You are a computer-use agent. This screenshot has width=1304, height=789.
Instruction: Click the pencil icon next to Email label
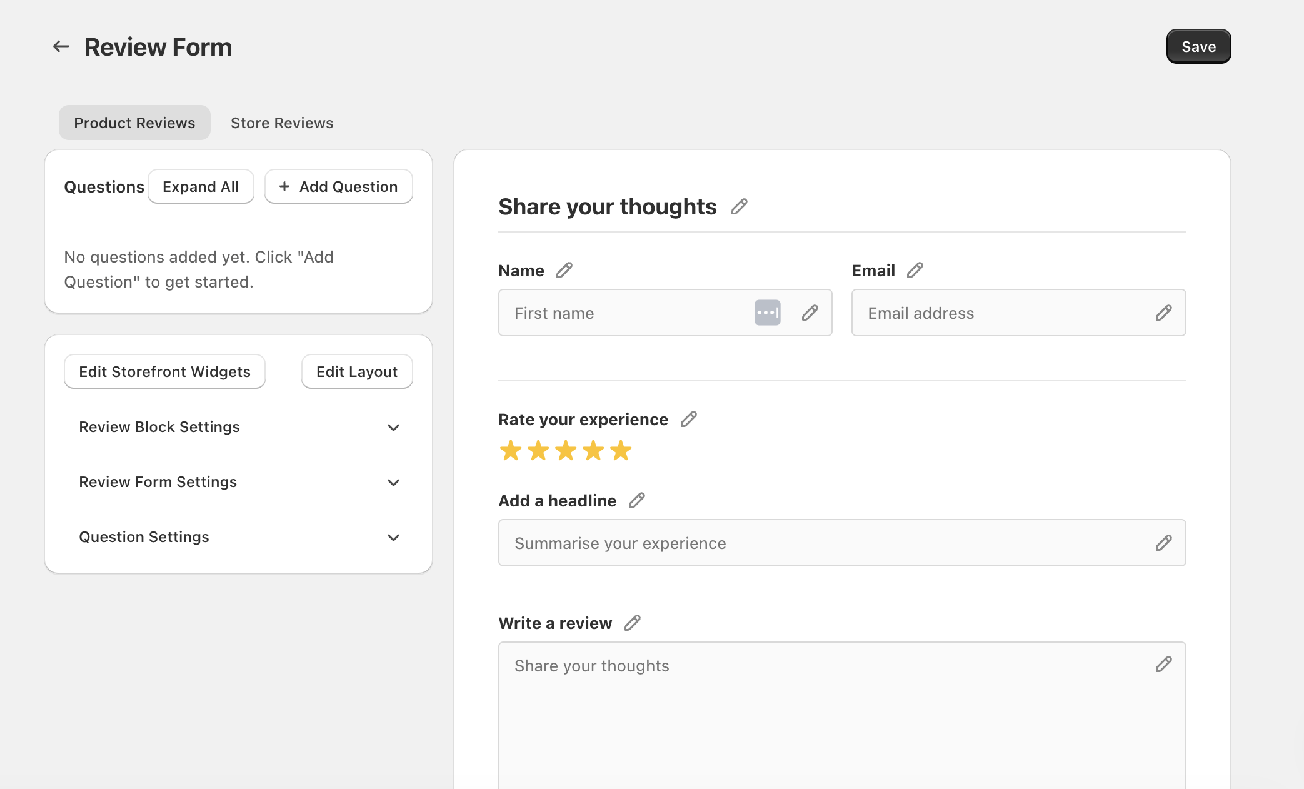(915, 270)
